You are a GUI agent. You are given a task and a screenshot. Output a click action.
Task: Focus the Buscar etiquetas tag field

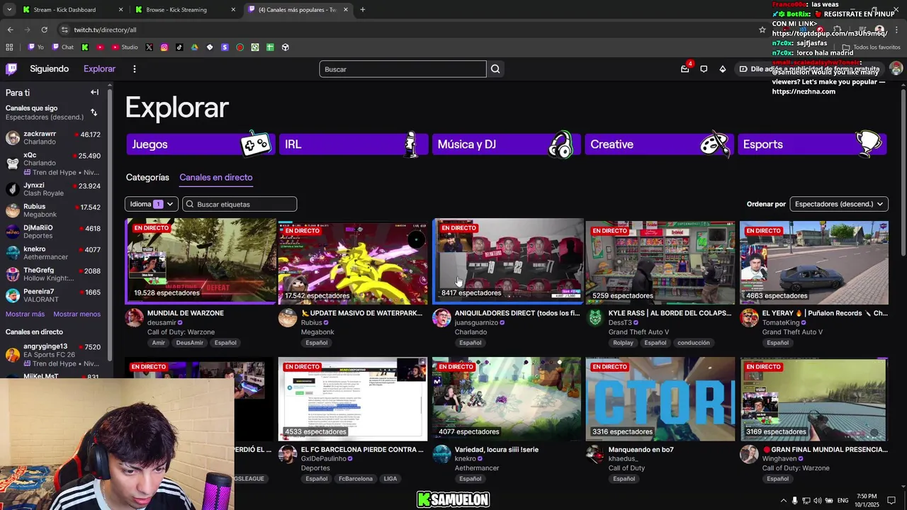[240, 204]
